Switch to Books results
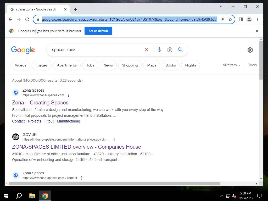The height and width of the screenshot is (201, 268). click(171, 65)
